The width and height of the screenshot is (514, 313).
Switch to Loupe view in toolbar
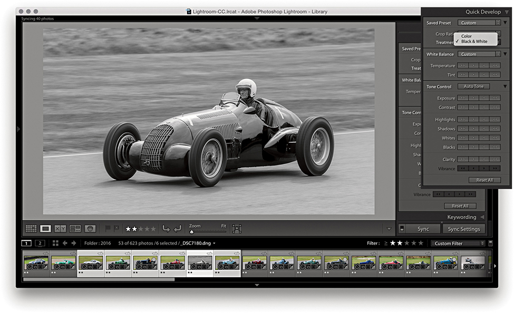click(46, 229)
